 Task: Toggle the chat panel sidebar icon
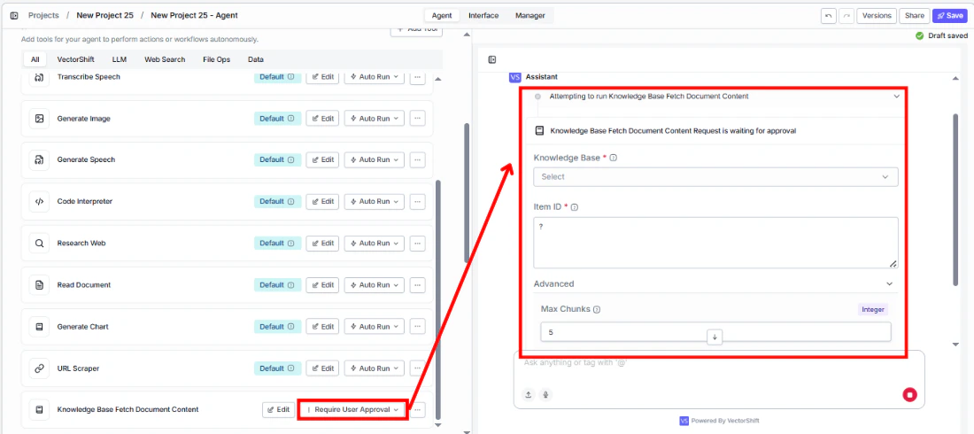(x=492, y=59)
